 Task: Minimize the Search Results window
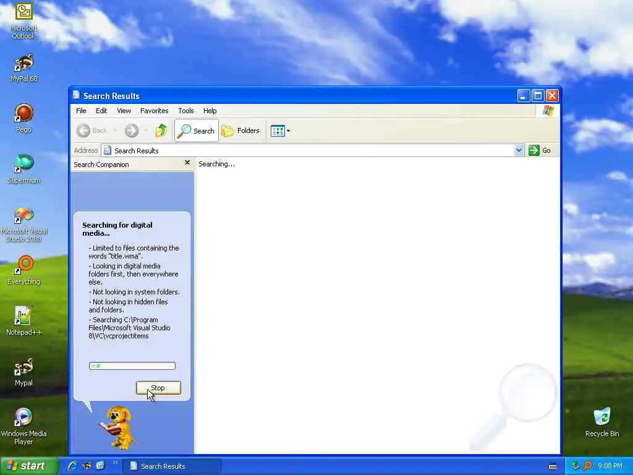tap(524, 96)
